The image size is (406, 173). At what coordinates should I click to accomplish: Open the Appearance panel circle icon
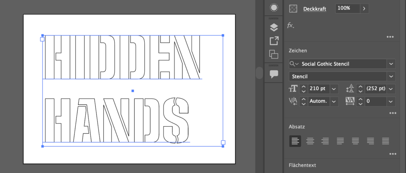click(274, 8)
